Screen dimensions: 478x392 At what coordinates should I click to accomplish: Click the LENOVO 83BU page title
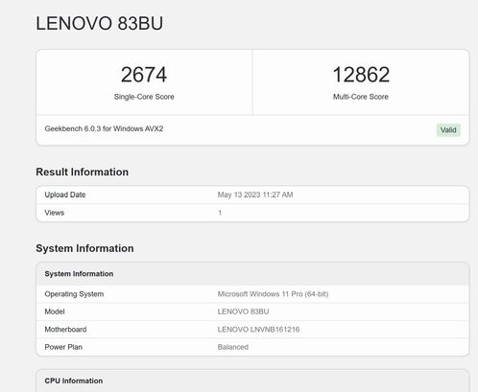tap(100, 23)
